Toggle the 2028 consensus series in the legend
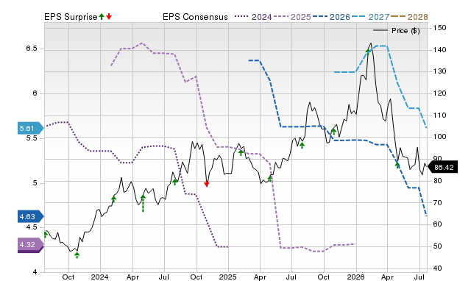This screenshot has height=281, width=471. pyautogui.click(x=409, y=17)
